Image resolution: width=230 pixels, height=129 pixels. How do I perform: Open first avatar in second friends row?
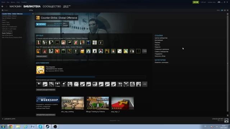point(38,51)
